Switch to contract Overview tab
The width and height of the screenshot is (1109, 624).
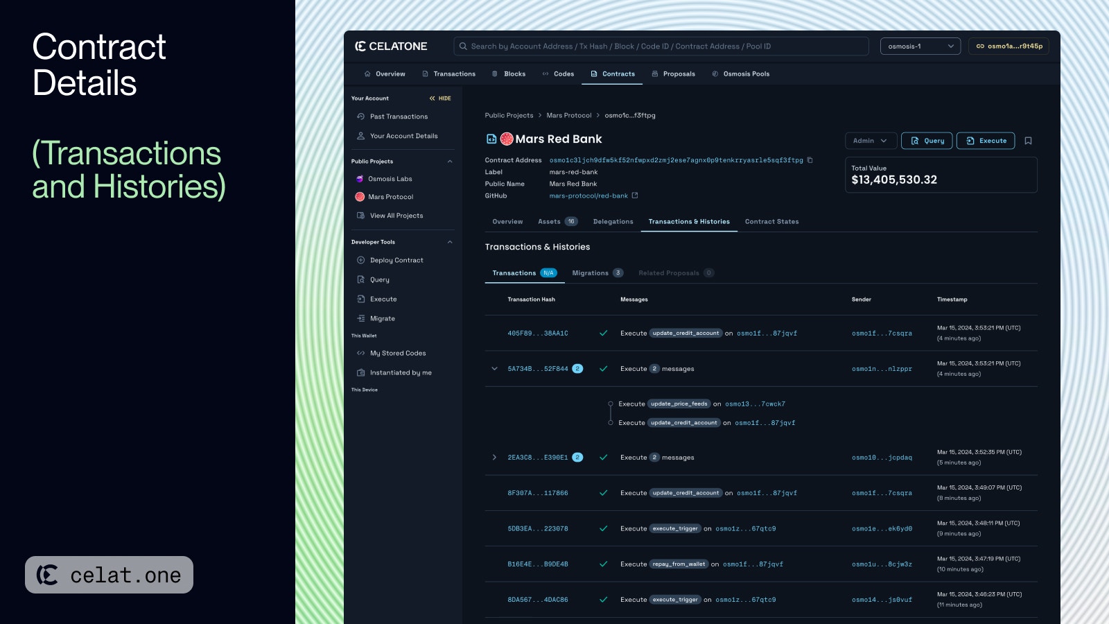(507, 222)
